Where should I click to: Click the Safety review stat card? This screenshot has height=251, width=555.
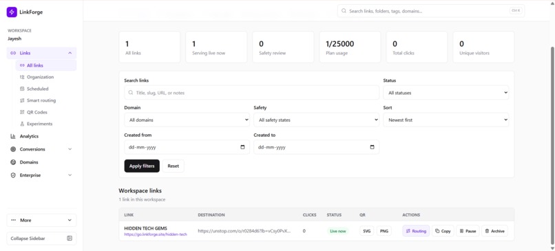coord(283,47)
